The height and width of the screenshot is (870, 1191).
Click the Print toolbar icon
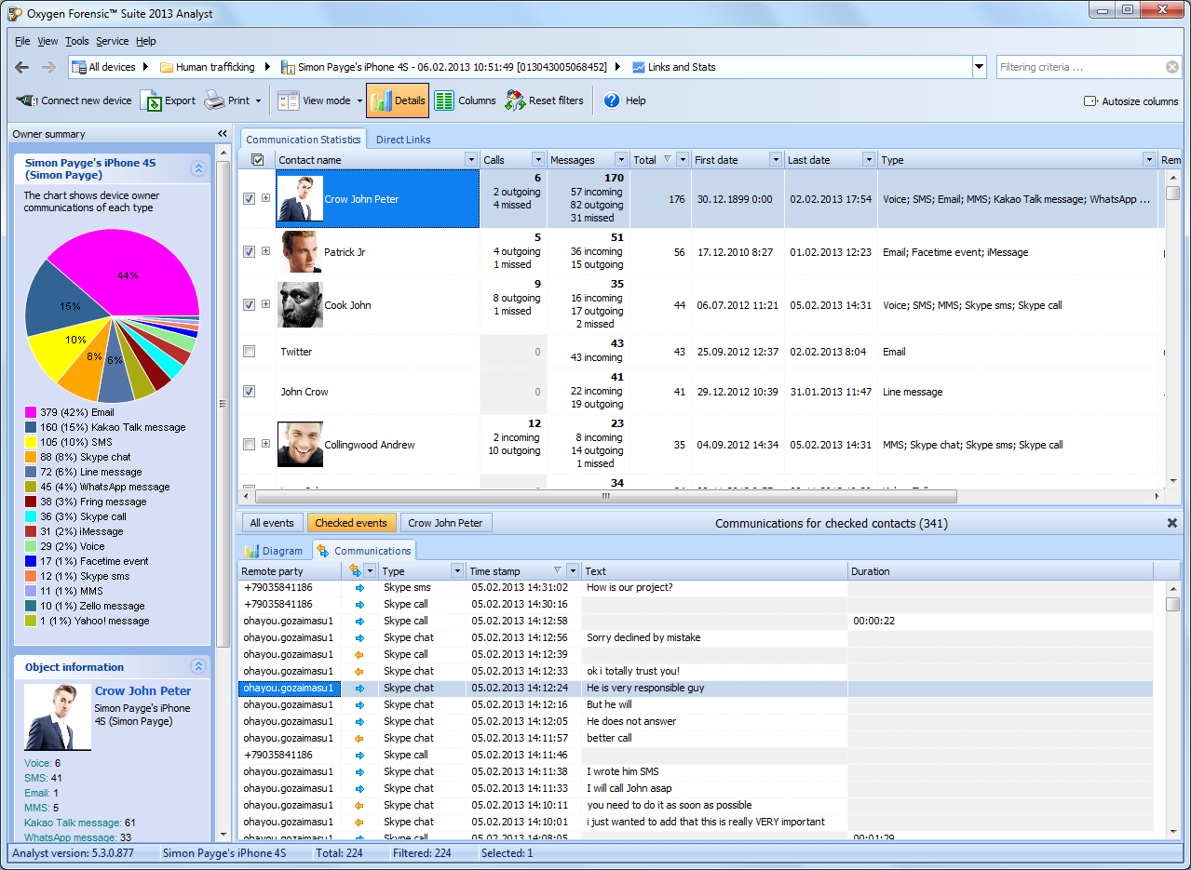click(x=214, y=100)
